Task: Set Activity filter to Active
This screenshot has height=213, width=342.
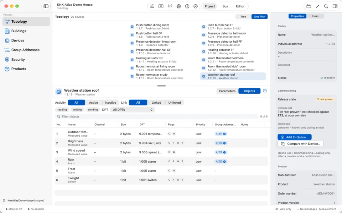Action: tap(93, 103)
